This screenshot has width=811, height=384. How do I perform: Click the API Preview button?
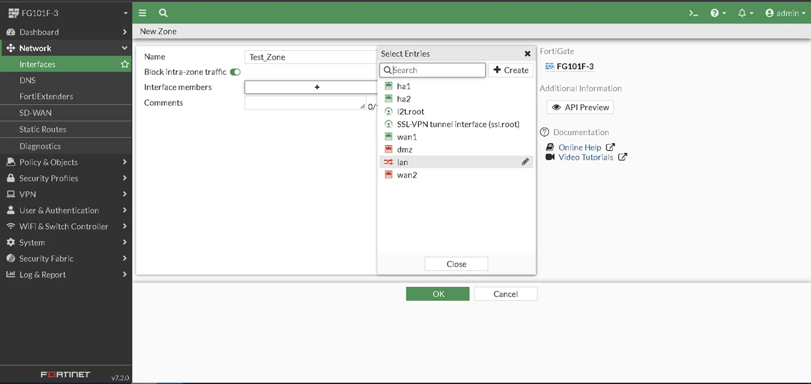(580, 107)
